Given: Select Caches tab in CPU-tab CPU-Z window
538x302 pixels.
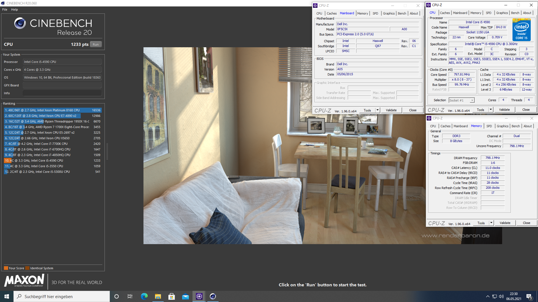Looking at the screenshot, I should 445,13.
